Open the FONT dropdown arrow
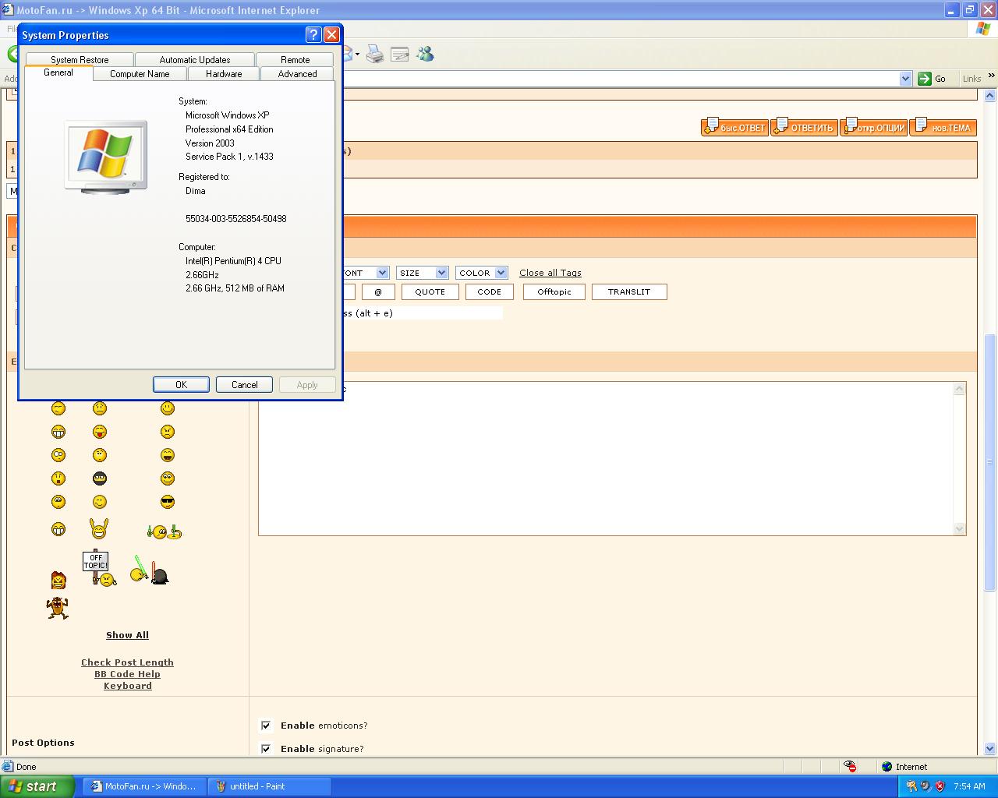This screenshot has width=998, height=798. [382, 273]
